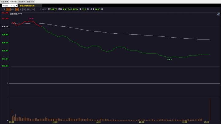This screenshot has height=124, width=221.
Task: Click the Y-axis price label 209.94
Action: pos(5,27)
